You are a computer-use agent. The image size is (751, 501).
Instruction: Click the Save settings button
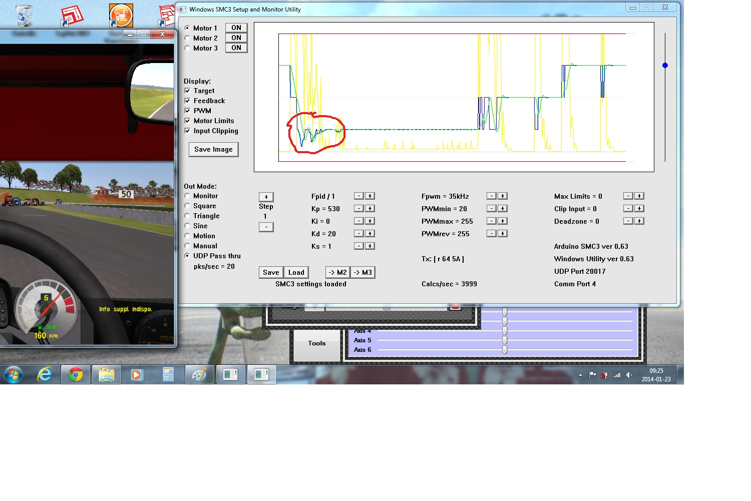click(271, 272)
